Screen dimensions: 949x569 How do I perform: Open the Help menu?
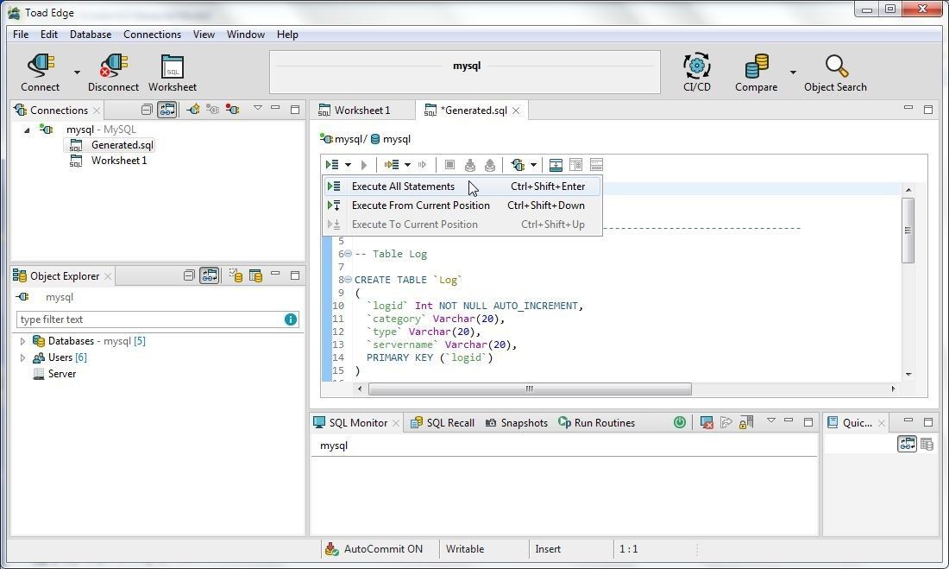pos(287,35)
